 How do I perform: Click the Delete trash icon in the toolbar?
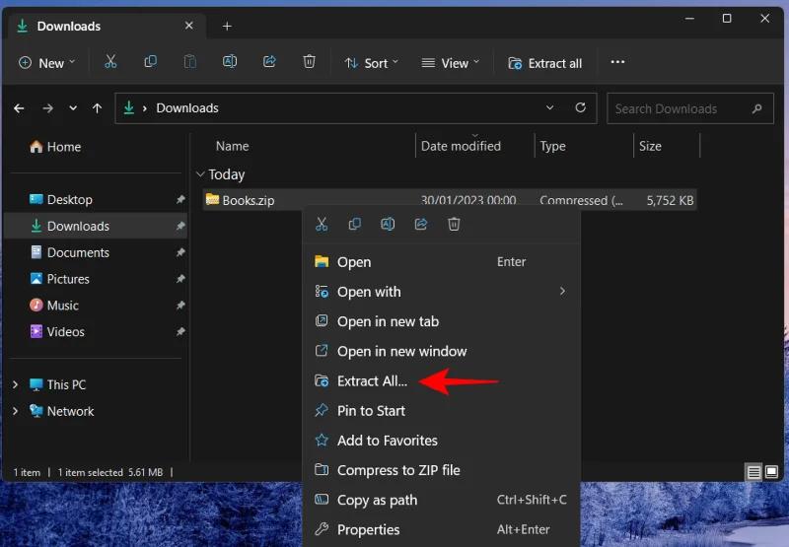coord(309,62)
